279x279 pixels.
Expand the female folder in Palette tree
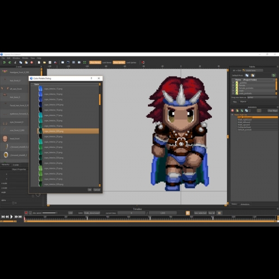[233, 85]
